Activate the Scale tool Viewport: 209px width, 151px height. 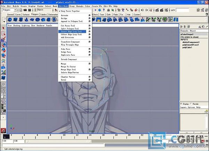click(x=3, y=55)
